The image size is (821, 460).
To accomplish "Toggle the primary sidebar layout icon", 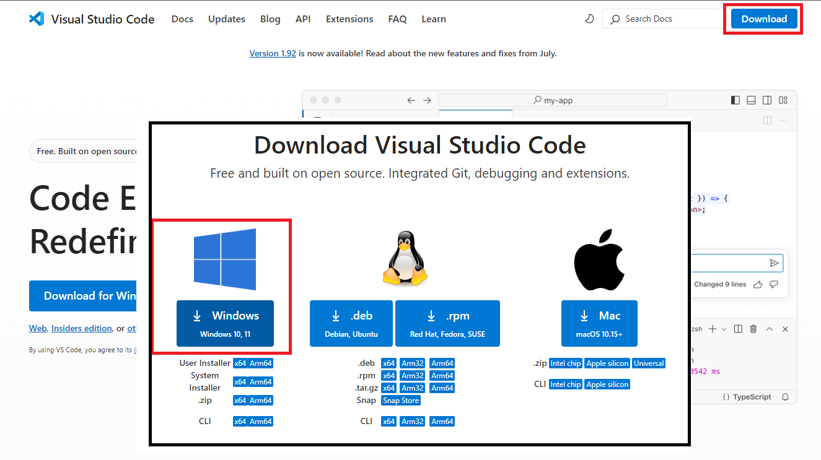I will point(735,100).
